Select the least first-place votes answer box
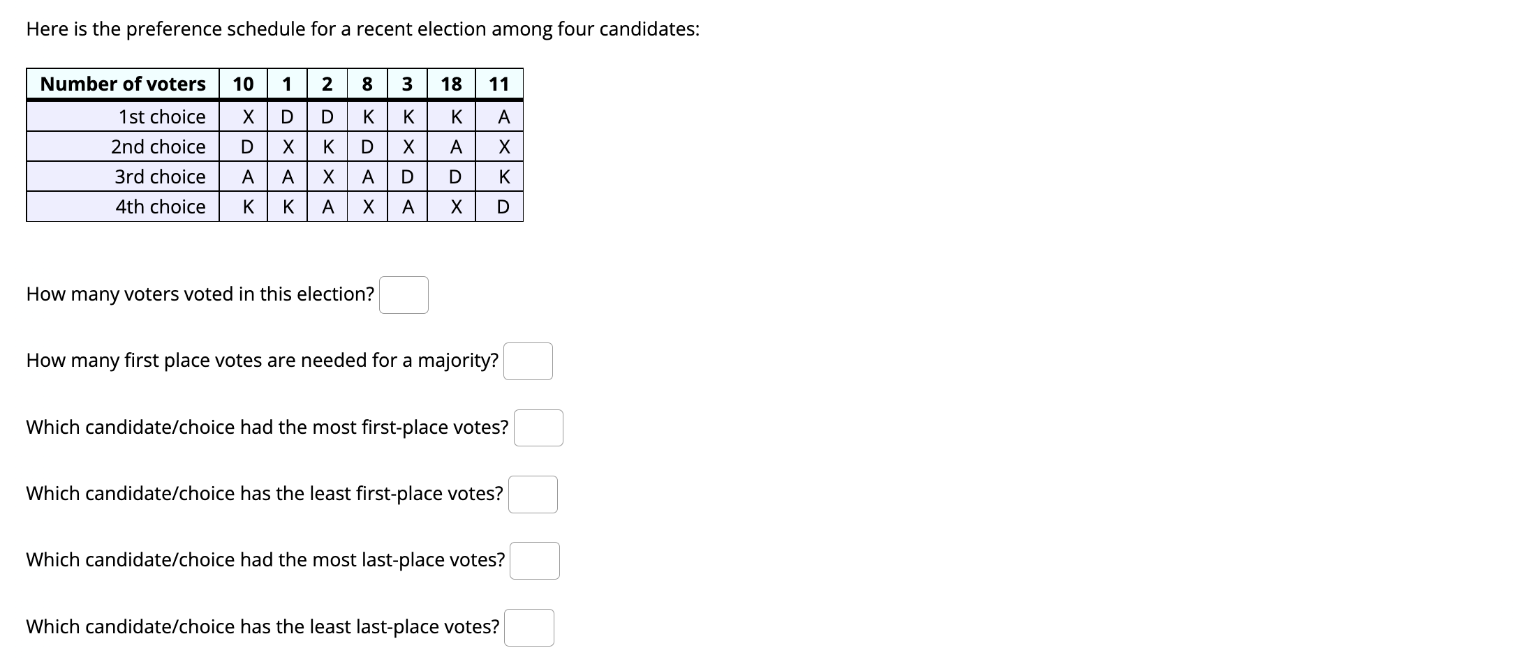1513x664 pixels. [x=533, y=495]
